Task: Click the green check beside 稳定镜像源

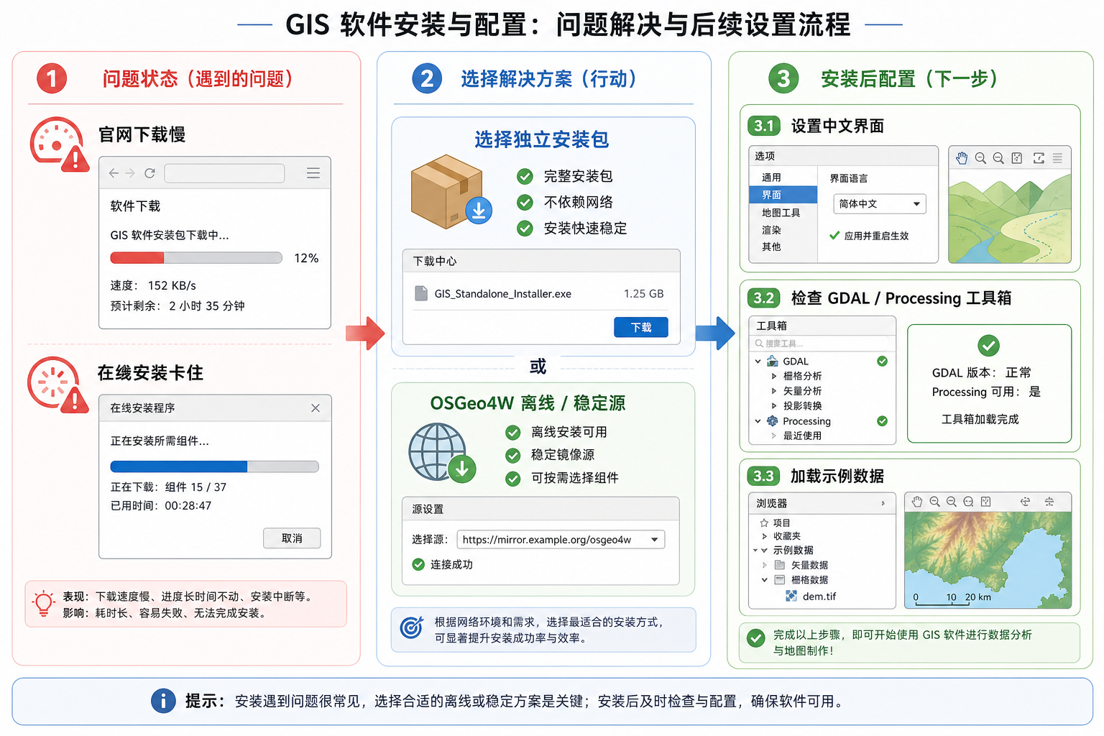Action: [x=513, y=456]
